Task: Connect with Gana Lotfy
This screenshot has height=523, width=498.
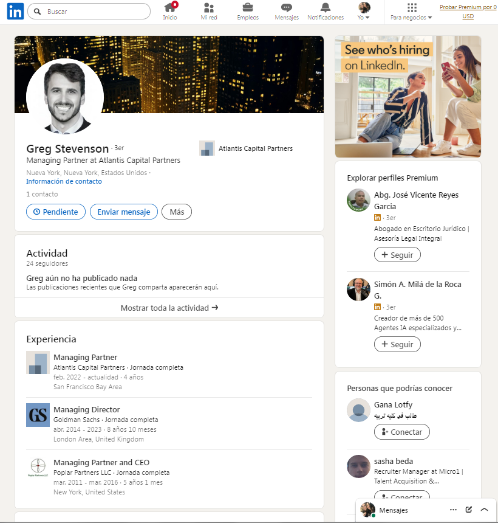Action: click(401, 432)
